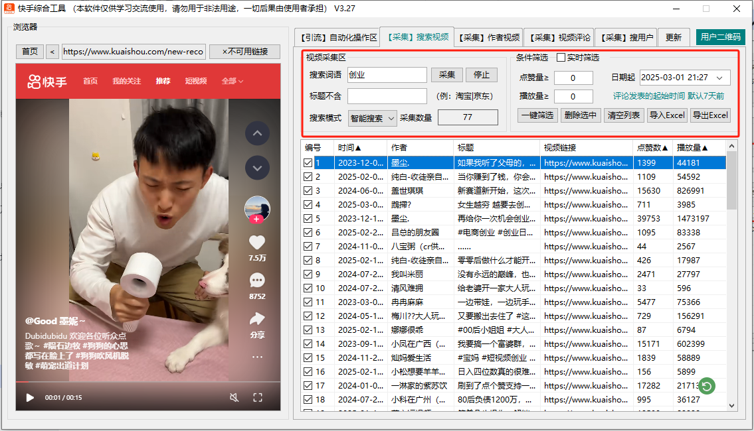Open comments via the speech bubble icon
This screenshot has width=754, height=431.
257,281
